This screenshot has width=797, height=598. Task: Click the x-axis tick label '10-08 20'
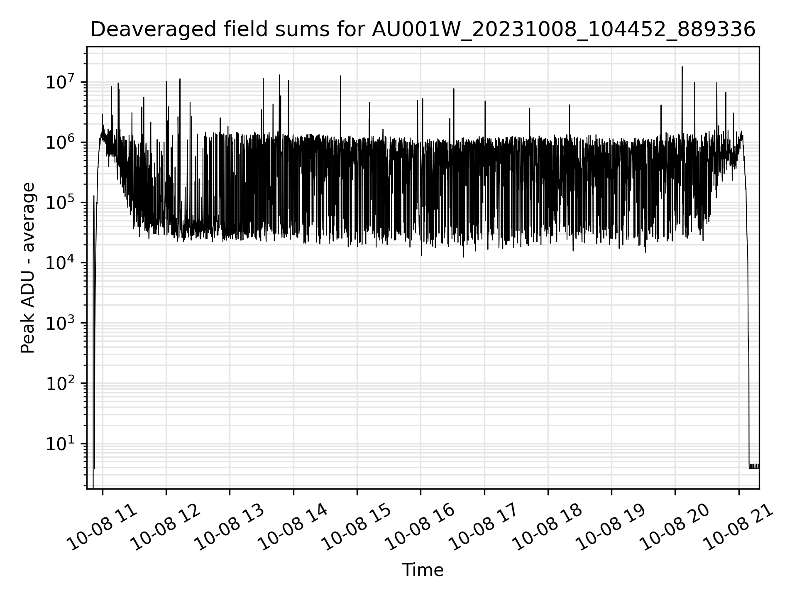click(675, 527)
